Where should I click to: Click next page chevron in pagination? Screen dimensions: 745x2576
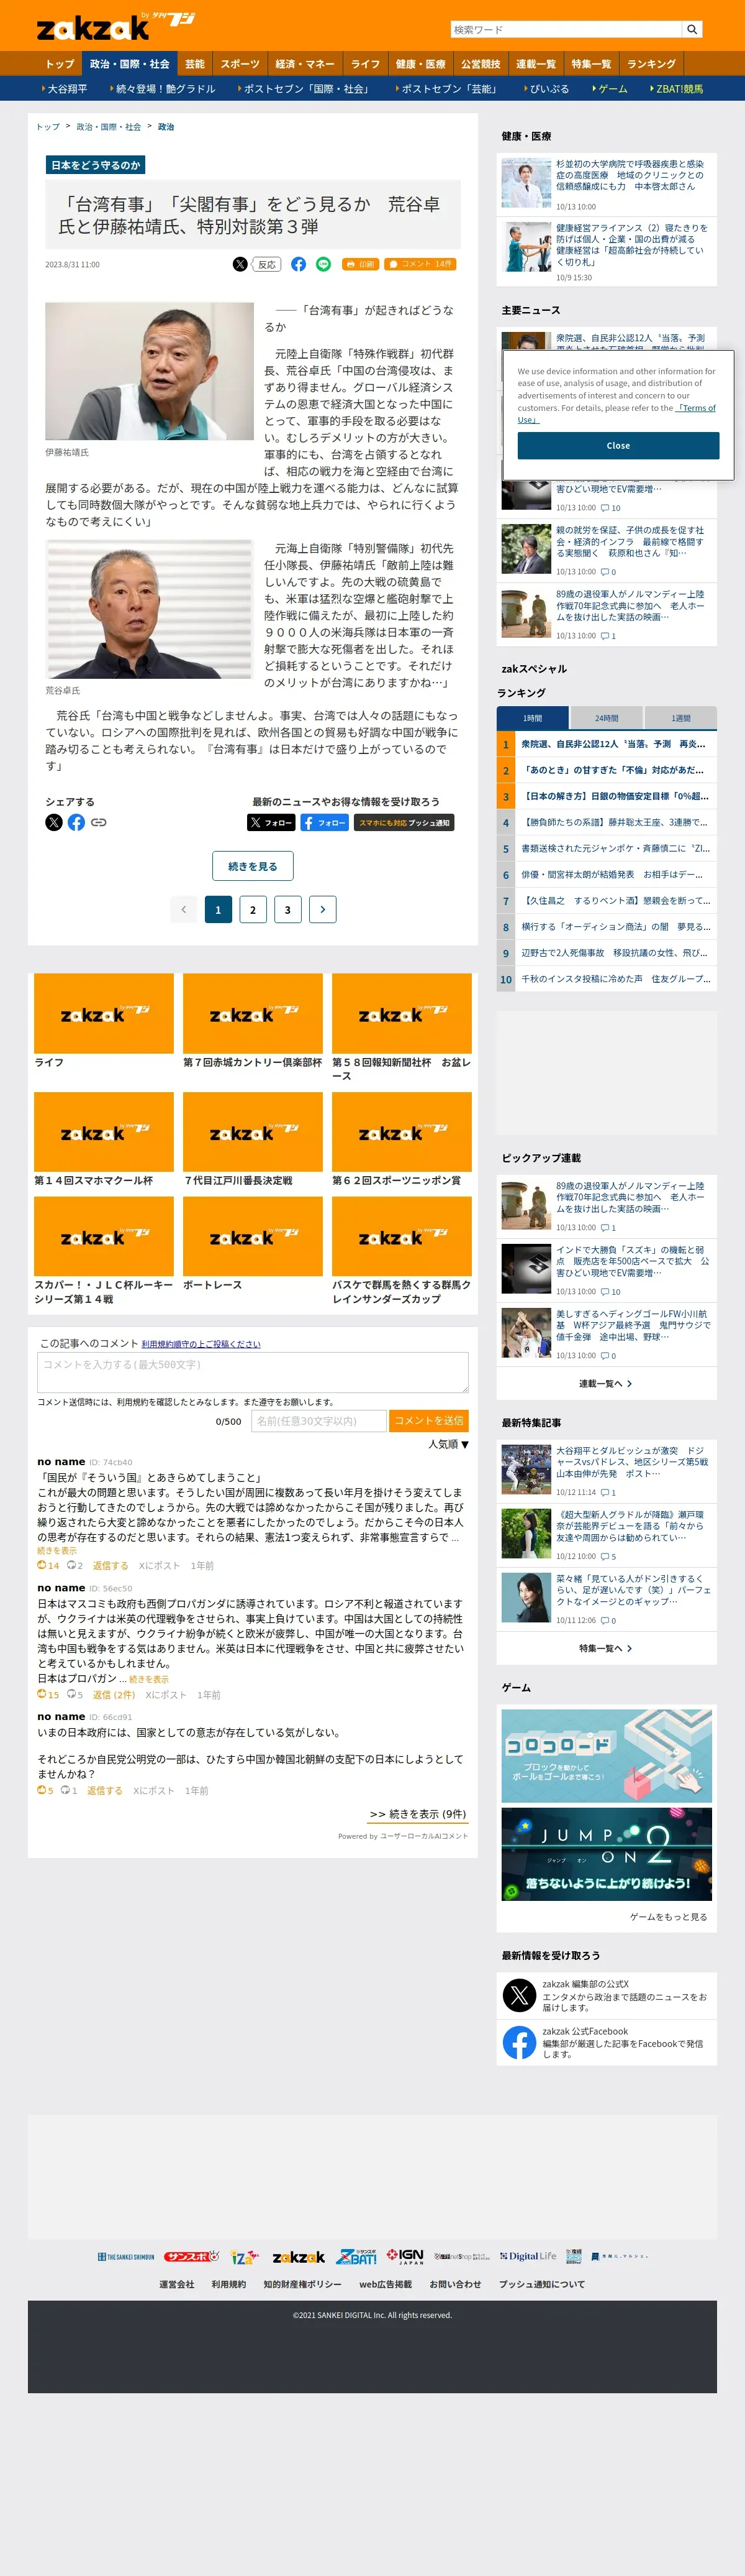323,909
